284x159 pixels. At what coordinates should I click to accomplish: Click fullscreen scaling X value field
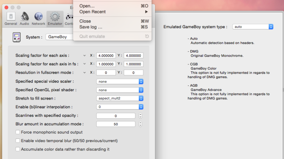[106, 64]
